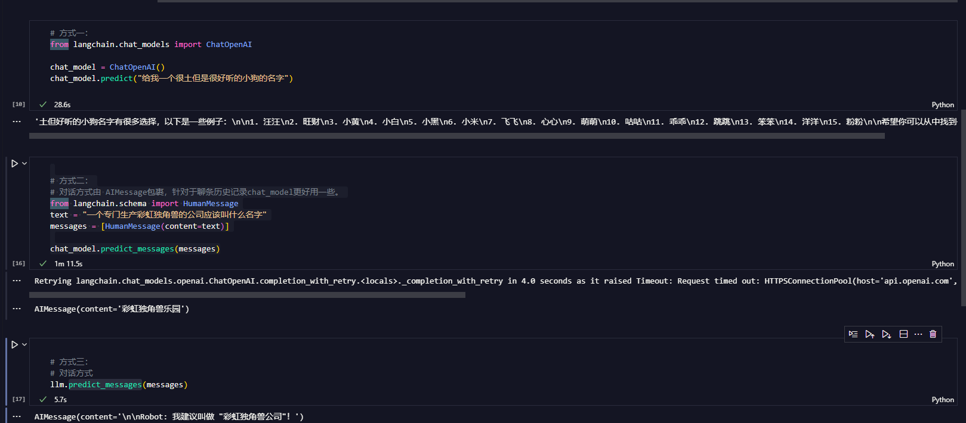Expand run options beside llm.predict_messages cell
966x423 pixels.
[24, 344]
